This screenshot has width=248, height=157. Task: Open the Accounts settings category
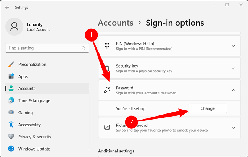click(27, 89)
